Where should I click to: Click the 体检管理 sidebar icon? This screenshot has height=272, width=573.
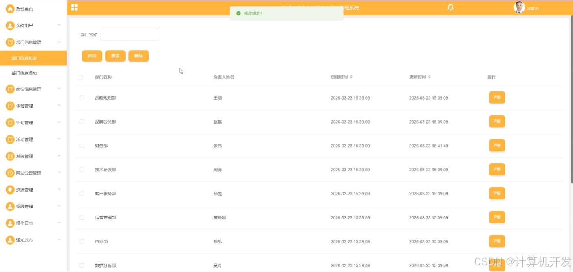pos(10,106)
